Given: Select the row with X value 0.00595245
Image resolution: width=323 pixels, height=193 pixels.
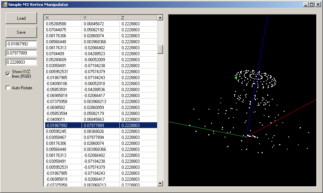Looking at the screenshot, I should pos(101,131).
